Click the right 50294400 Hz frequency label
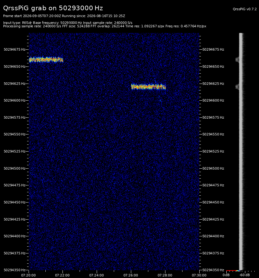Viewport: 259px width, 278px height. tap(213, 236)
